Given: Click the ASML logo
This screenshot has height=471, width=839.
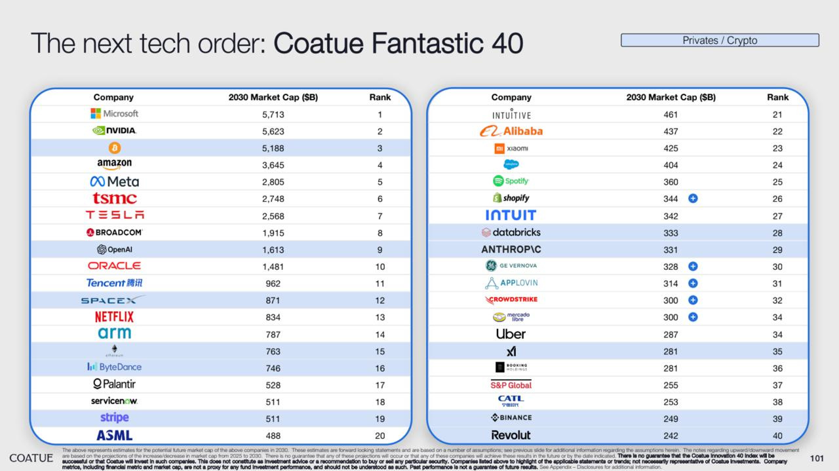Looking at the screenshot, I should (x=115, y=435).
